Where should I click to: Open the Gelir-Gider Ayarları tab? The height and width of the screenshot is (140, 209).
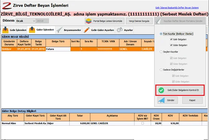pyautogui.click(x=99, y=30)
